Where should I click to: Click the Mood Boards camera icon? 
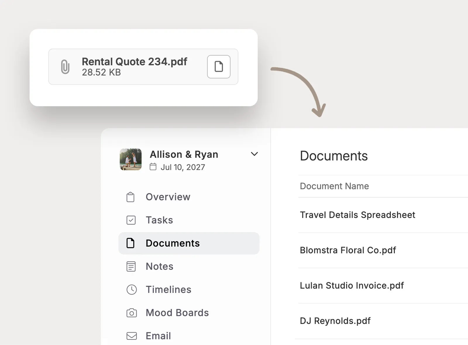pos(132,313)
